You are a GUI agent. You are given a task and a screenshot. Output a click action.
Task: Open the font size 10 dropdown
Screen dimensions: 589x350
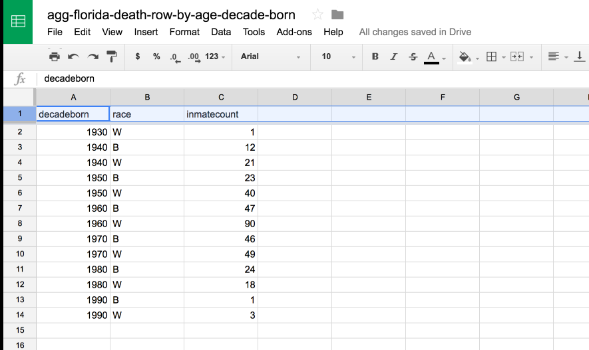coord(338,56)
